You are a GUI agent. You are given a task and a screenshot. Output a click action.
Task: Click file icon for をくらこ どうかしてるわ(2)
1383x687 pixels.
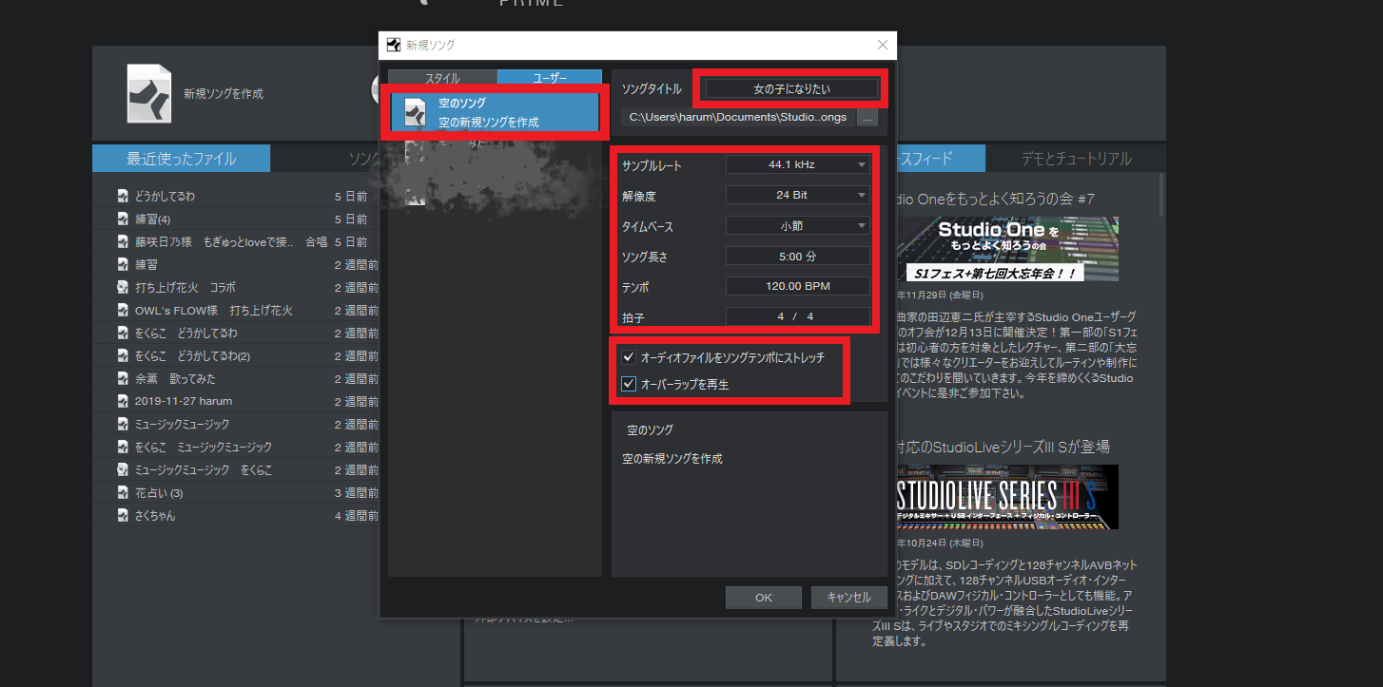122,355
